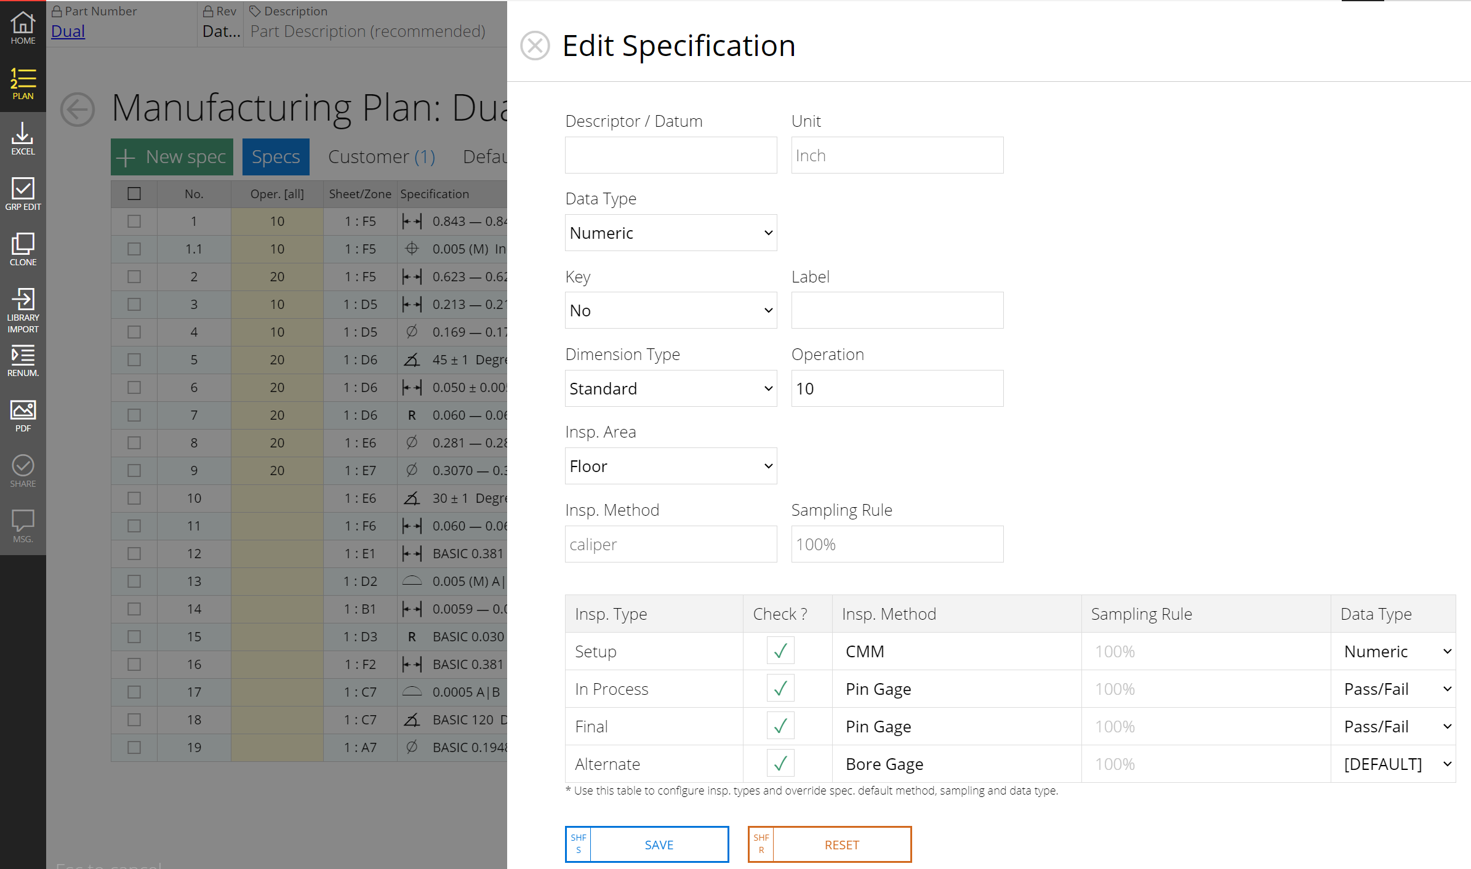Open the Library Import tool
This screenshot has height=869, width=1471.
point(23,310)
